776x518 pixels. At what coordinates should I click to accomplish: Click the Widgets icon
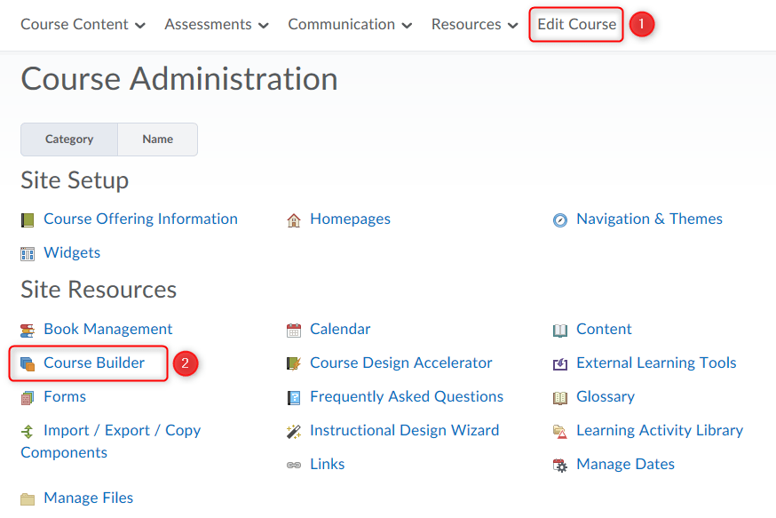pyautogui.click(x=28, y=253)
